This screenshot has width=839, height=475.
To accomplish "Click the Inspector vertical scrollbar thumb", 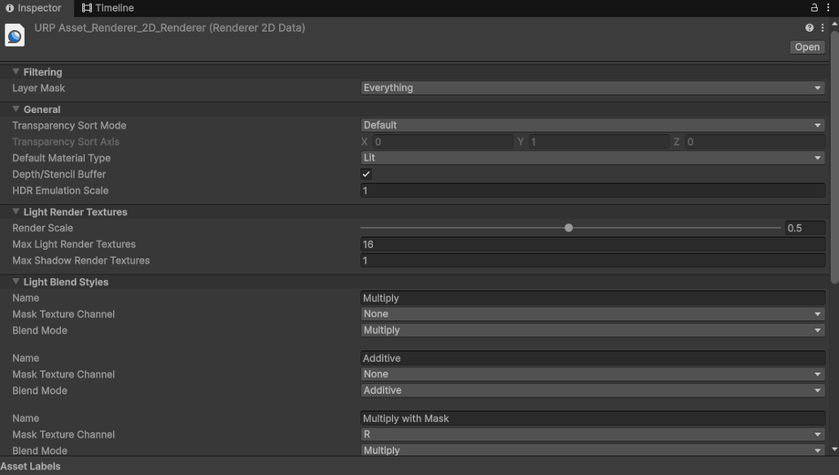I will pos(834,157).
